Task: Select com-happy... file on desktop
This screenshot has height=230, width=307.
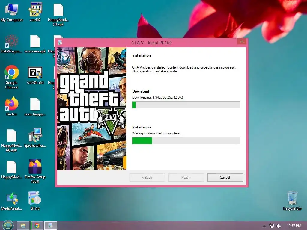Action: click(x=35, y=107)
